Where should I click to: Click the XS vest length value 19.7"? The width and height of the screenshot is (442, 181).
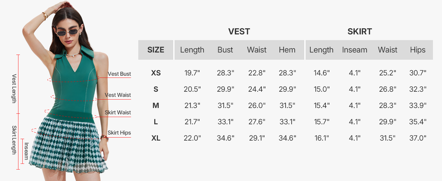(x=192, y=73)
